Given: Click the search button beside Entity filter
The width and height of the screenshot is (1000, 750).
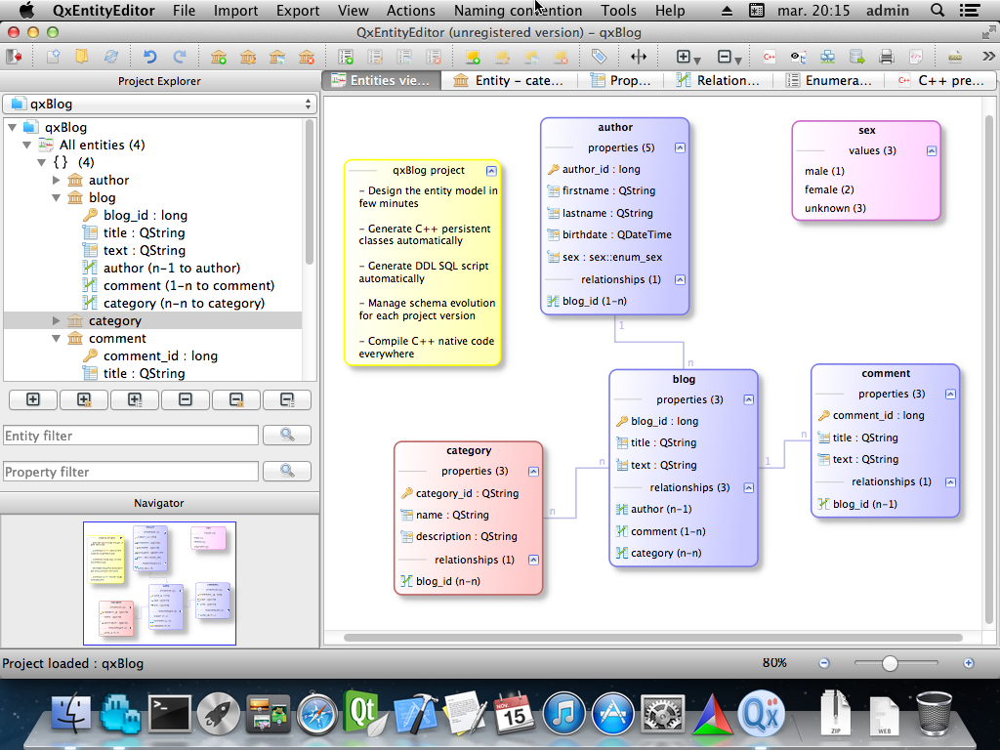Looking at the screenshot, I should click(x=287, y=436).
